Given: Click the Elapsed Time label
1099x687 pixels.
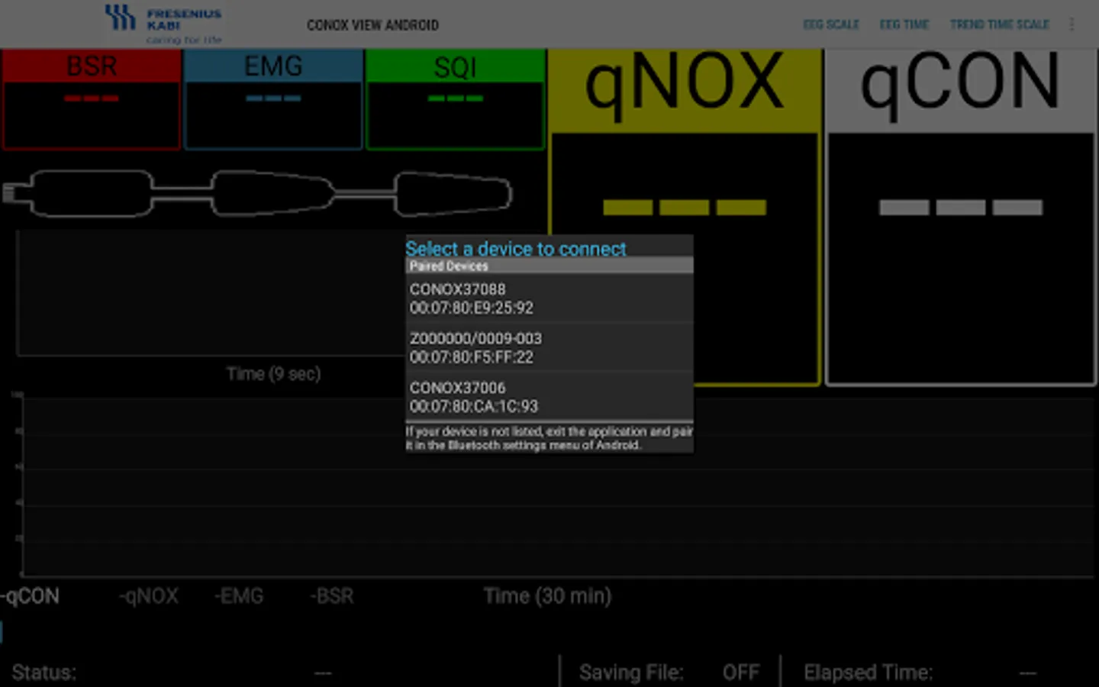Looking at the screenshot, I should tap(868, 672).
